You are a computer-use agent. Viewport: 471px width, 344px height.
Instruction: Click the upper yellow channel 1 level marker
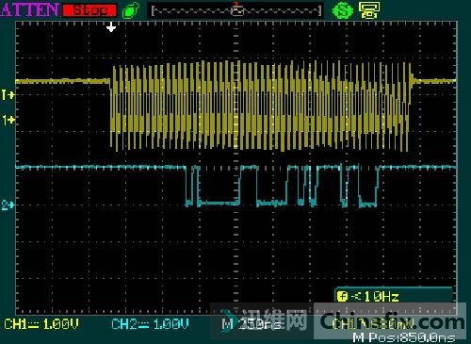tap(8, 94)
